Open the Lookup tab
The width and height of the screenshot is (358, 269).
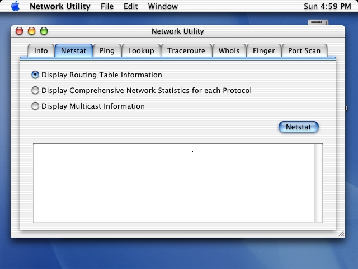point(141,50)
